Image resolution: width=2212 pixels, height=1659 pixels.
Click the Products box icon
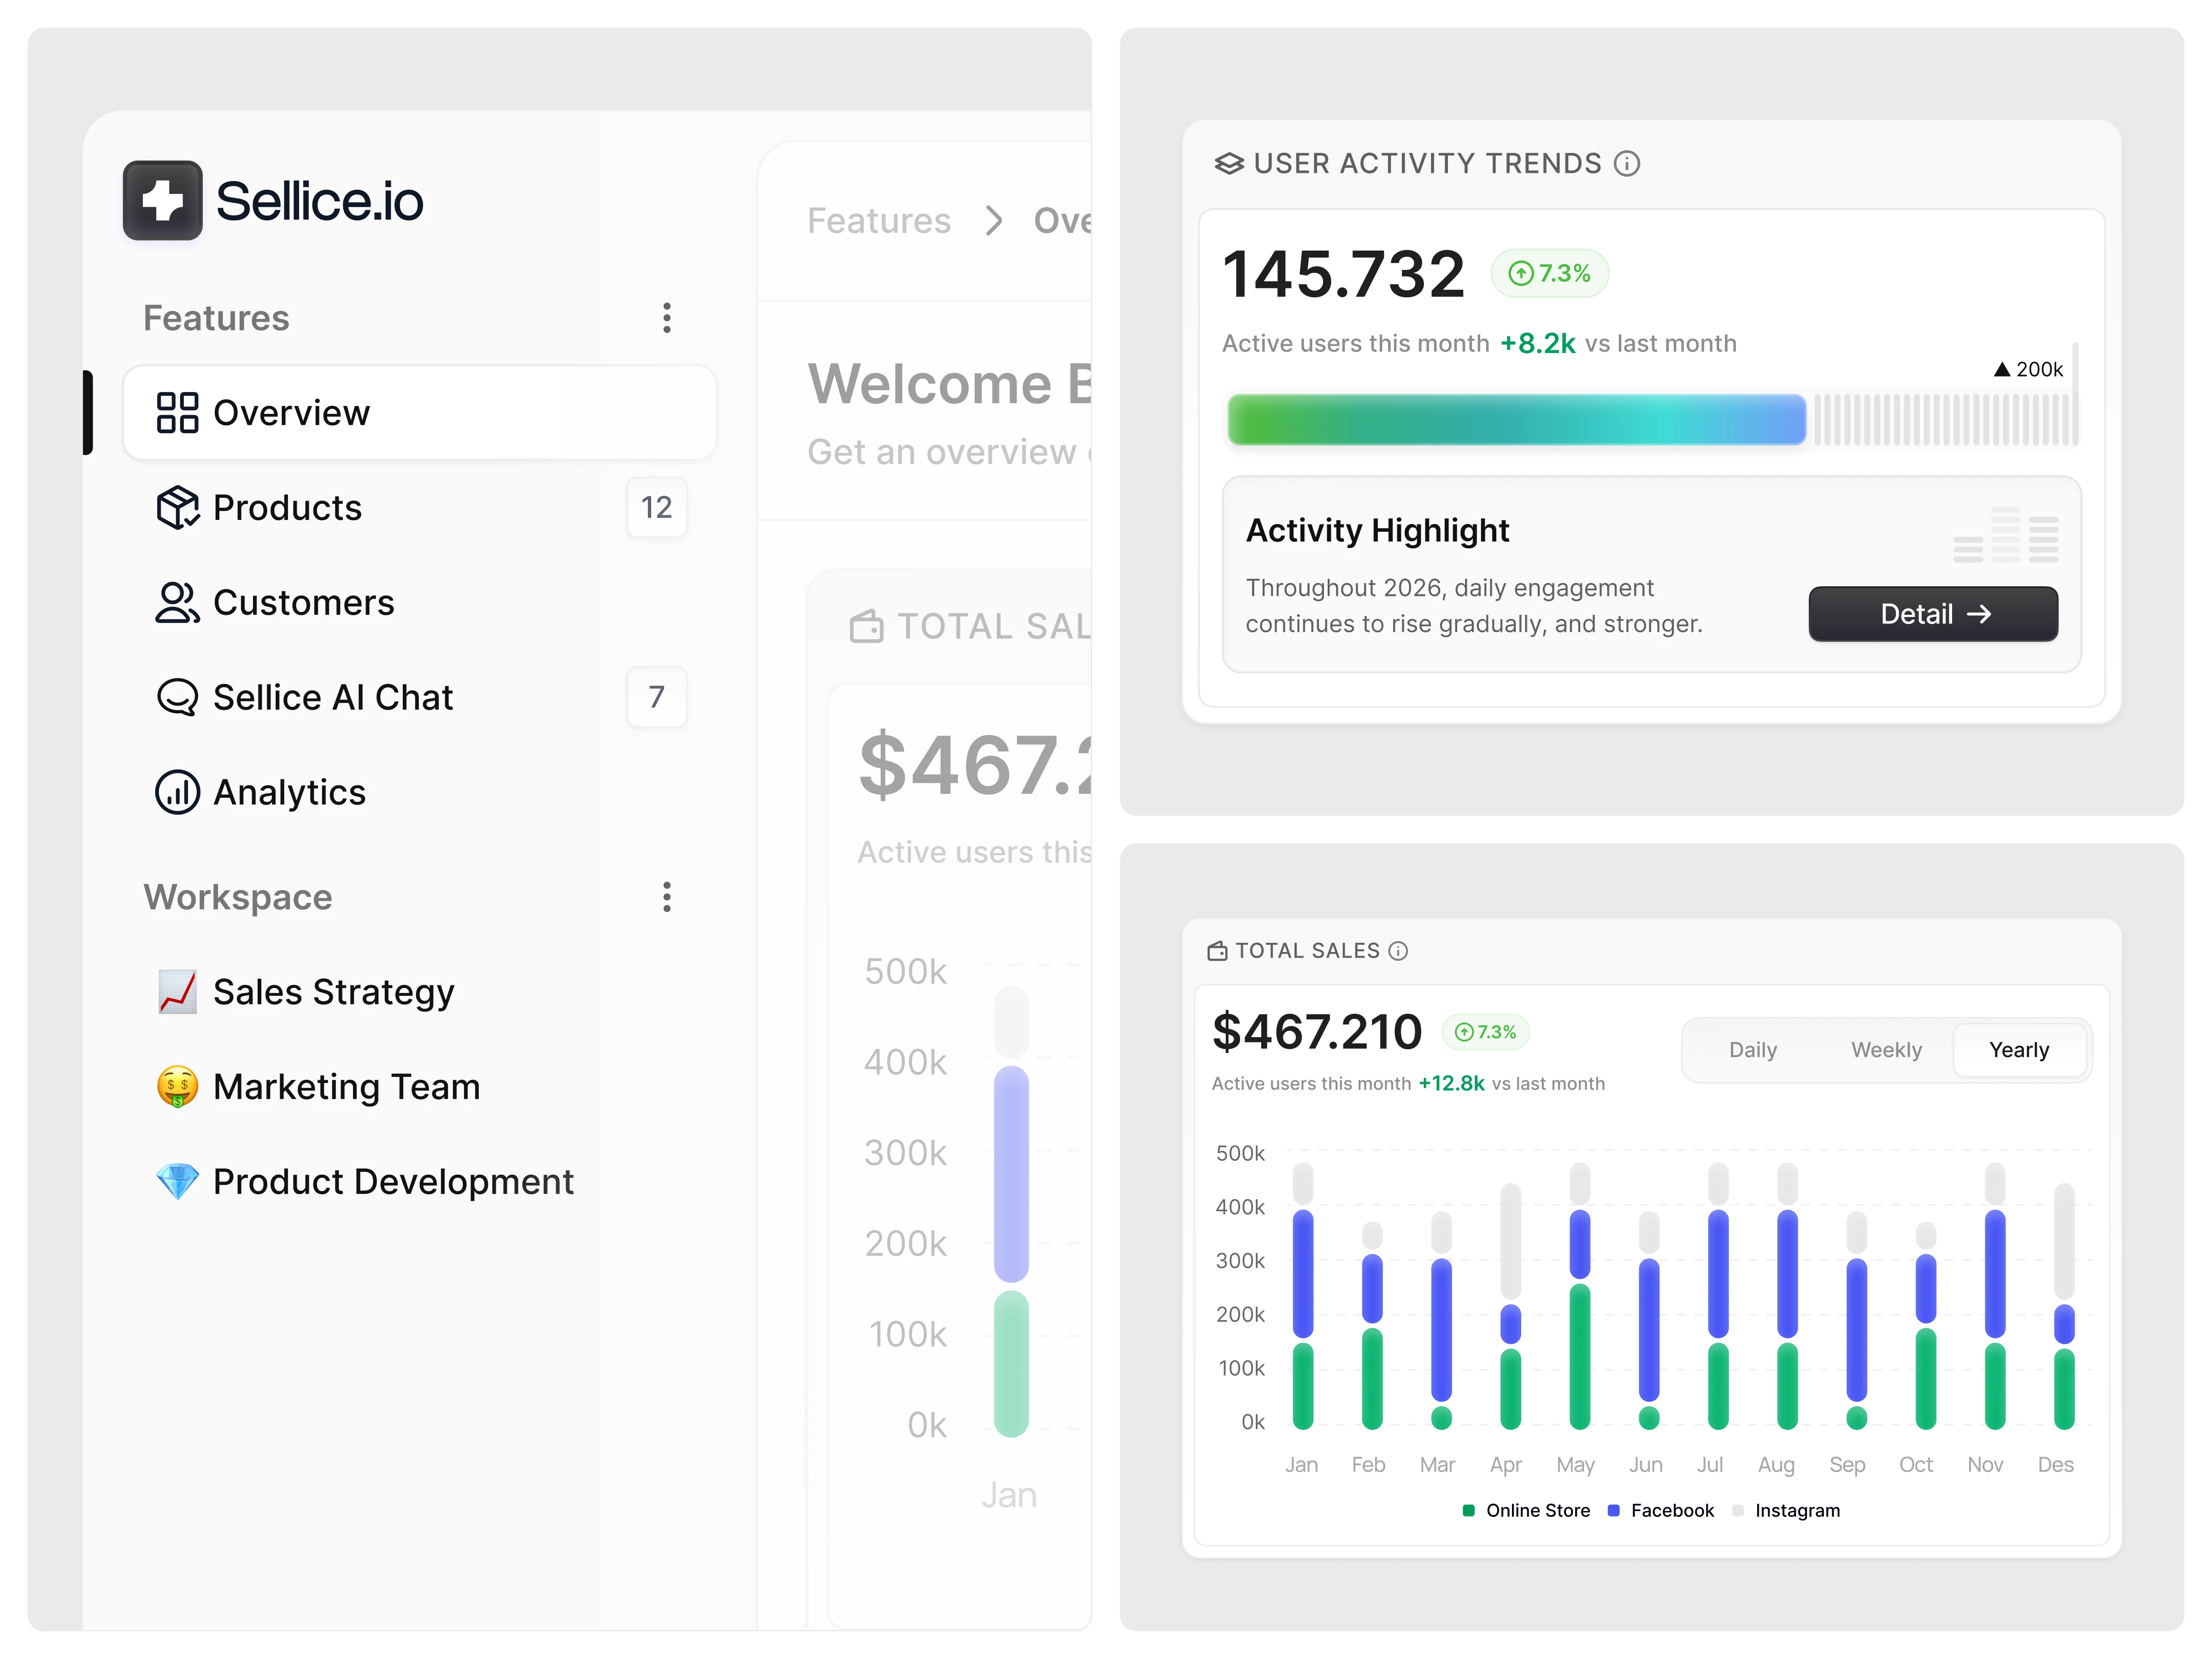177,507
